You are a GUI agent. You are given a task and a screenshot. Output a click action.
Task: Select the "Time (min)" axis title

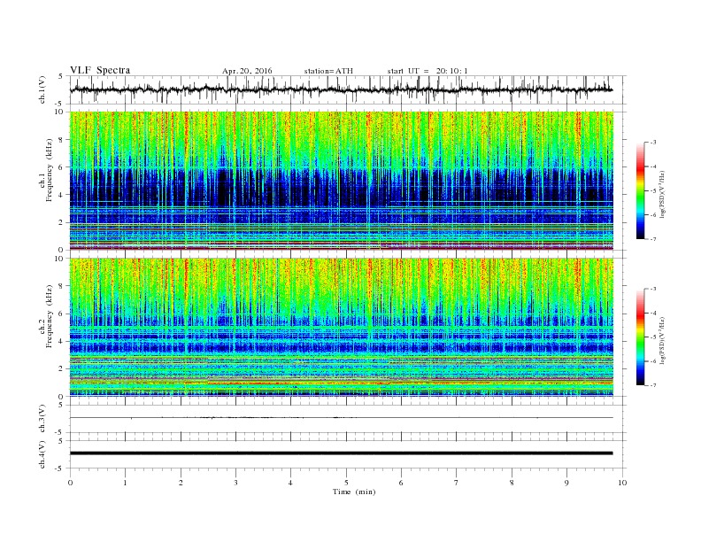click(354, 492)
